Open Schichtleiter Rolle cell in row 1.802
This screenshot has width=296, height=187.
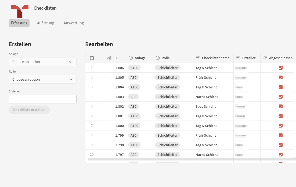point(173,106)
